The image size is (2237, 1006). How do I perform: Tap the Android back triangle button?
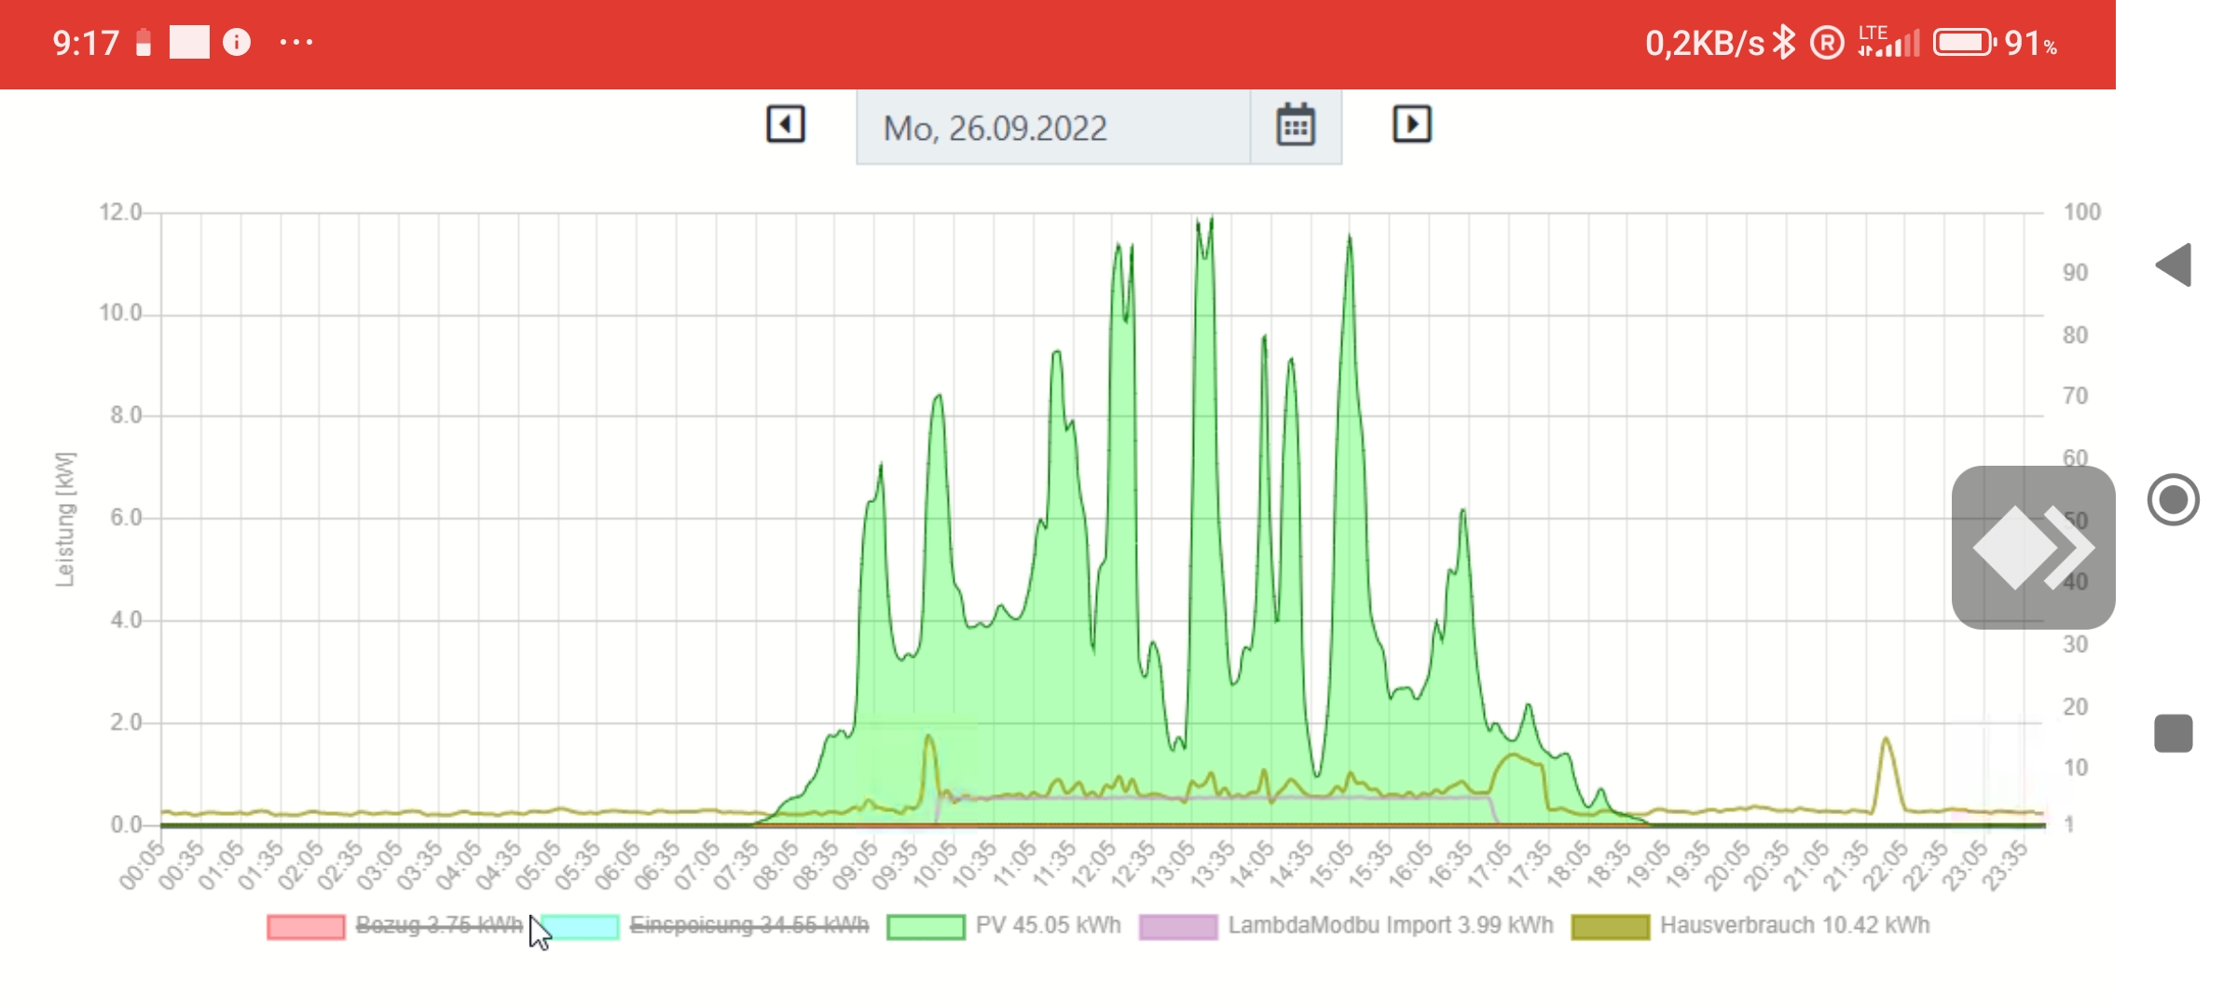coord(2174,265)
